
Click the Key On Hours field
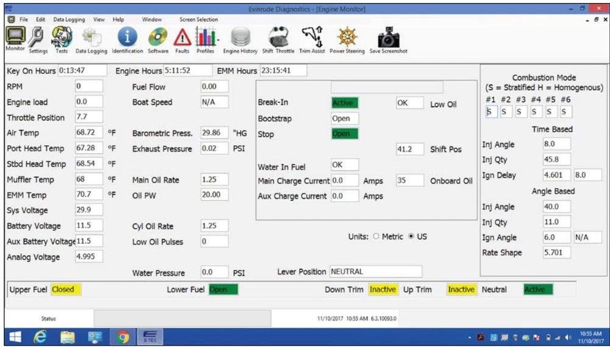pos(82,70)
